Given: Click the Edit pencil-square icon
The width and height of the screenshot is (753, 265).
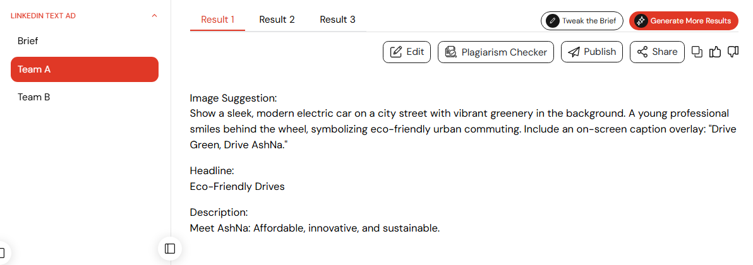Looking at the screenshot, I should (395, 52).
